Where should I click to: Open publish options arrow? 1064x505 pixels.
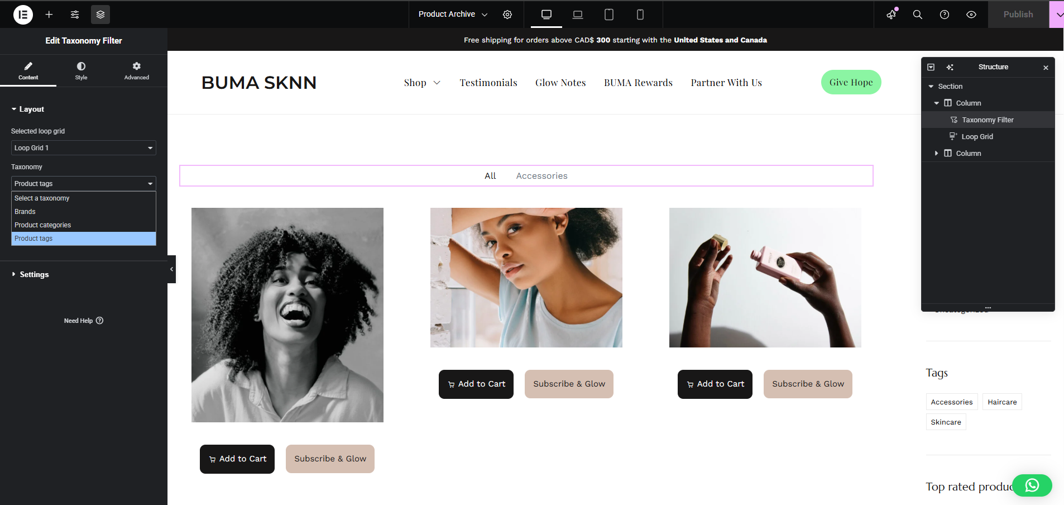point(1057,15)
